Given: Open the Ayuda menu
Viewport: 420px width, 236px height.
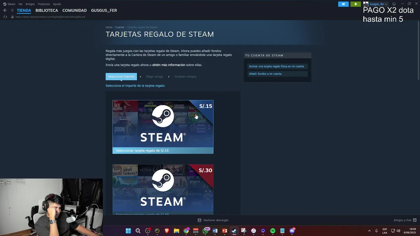Looking at the screenshot, I should click(x=57, y=4).
